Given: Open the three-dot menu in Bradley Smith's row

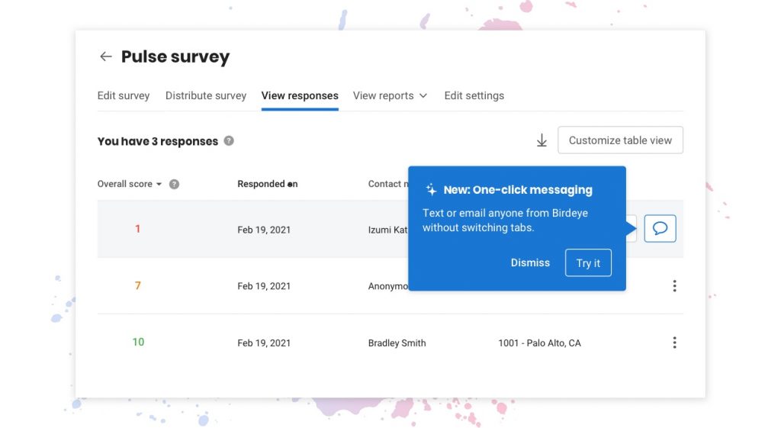Looking at the screenshot, I should pos(674,343).
